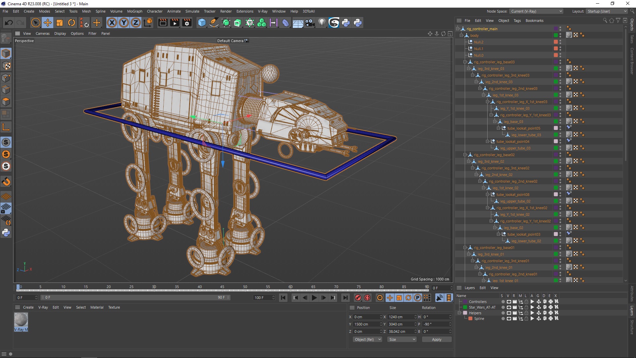Activate the Scale tool
Viewport: 636px width, 358px height.
pos(60,23)
